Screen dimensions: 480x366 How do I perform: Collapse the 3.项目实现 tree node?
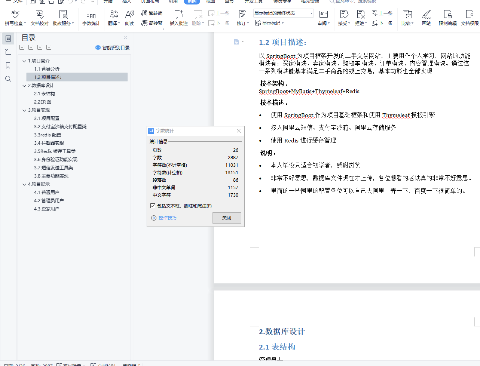tap(24, 110)
